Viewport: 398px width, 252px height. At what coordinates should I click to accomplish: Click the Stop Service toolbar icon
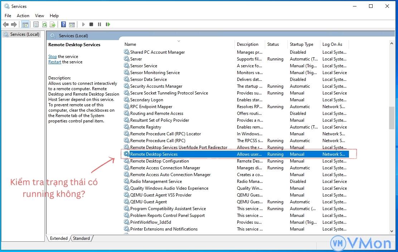91,24
